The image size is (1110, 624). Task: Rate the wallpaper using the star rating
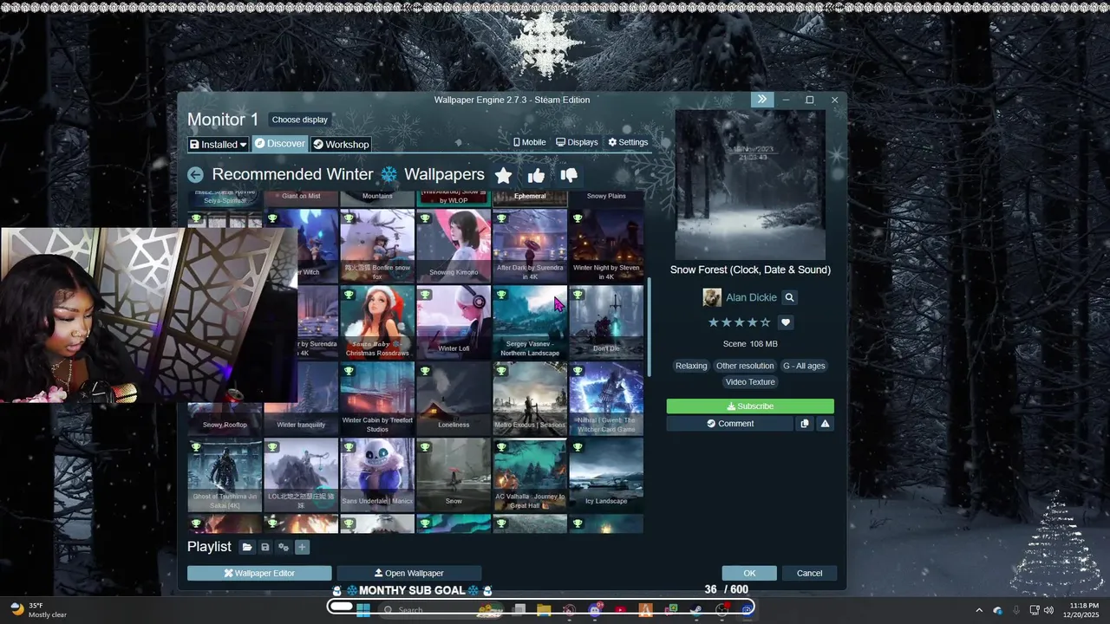739,322
